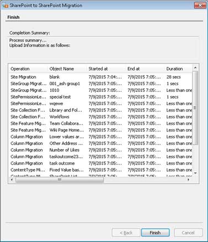Click the disabled Back button
This screenshot has width=208, height=242.
[126, 233]
